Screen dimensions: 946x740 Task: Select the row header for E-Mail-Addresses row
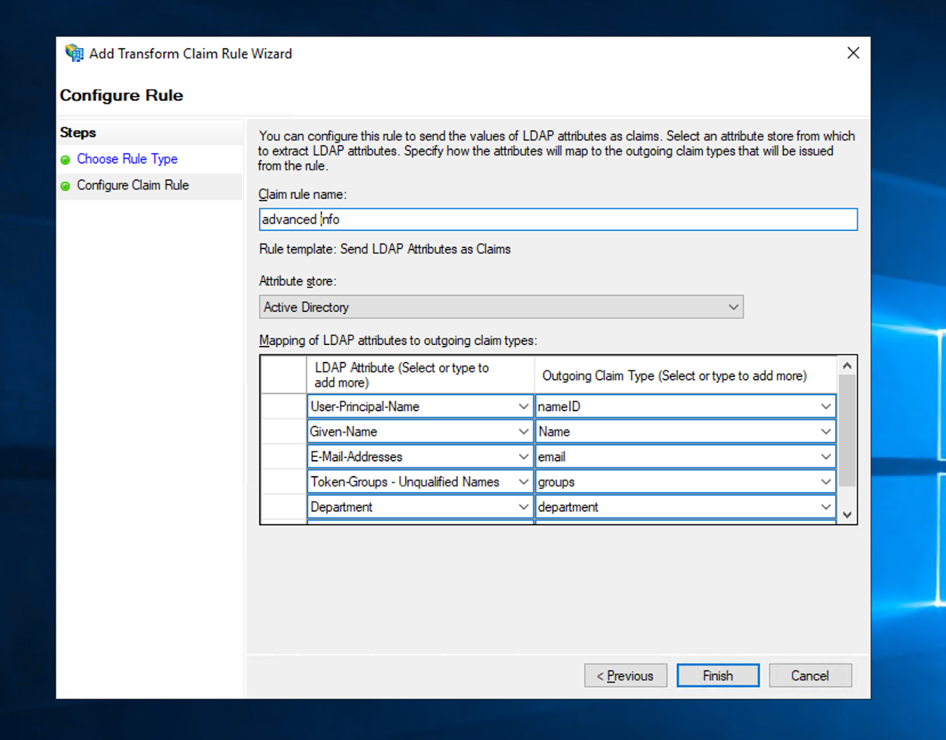(284, 457)
